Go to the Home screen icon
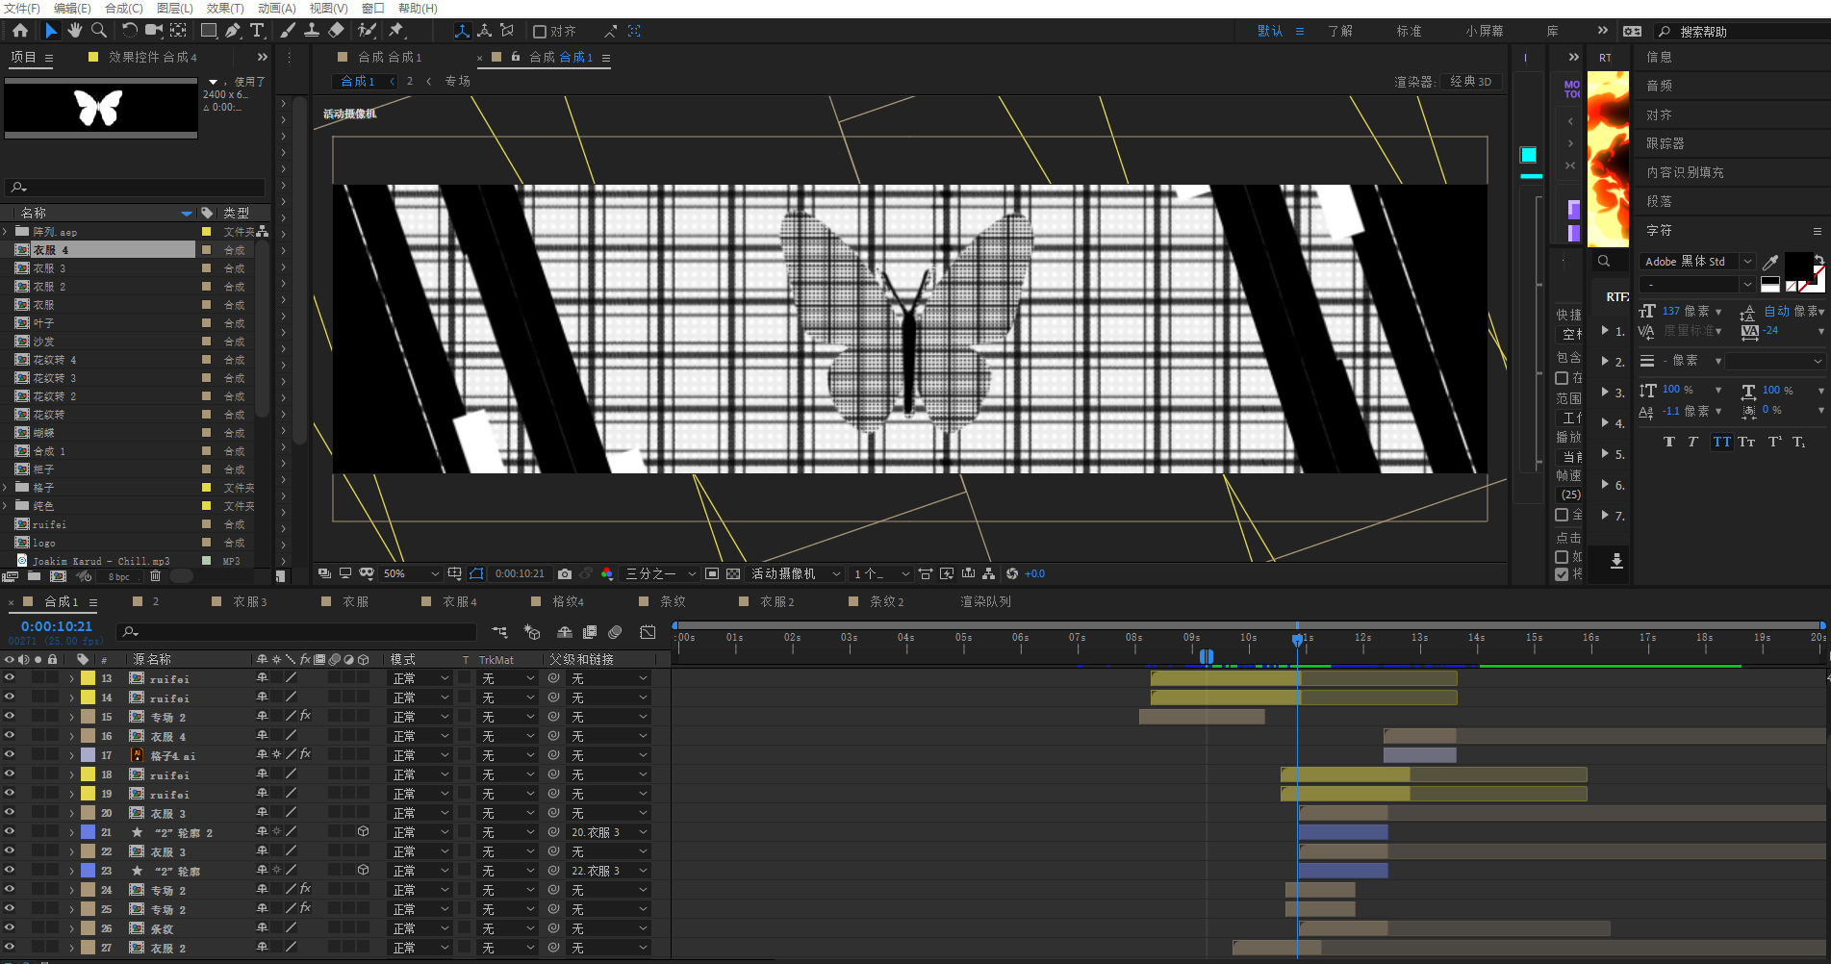1831x964 pixels. pyautogui.click(x=20, y=31)
